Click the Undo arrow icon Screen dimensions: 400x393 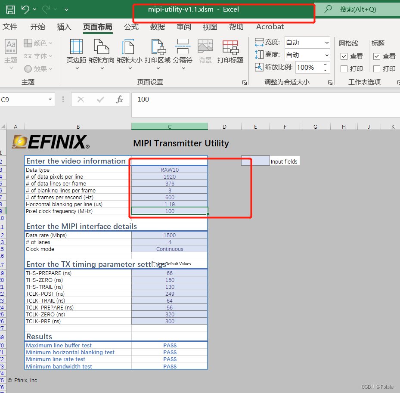[25, 9]
